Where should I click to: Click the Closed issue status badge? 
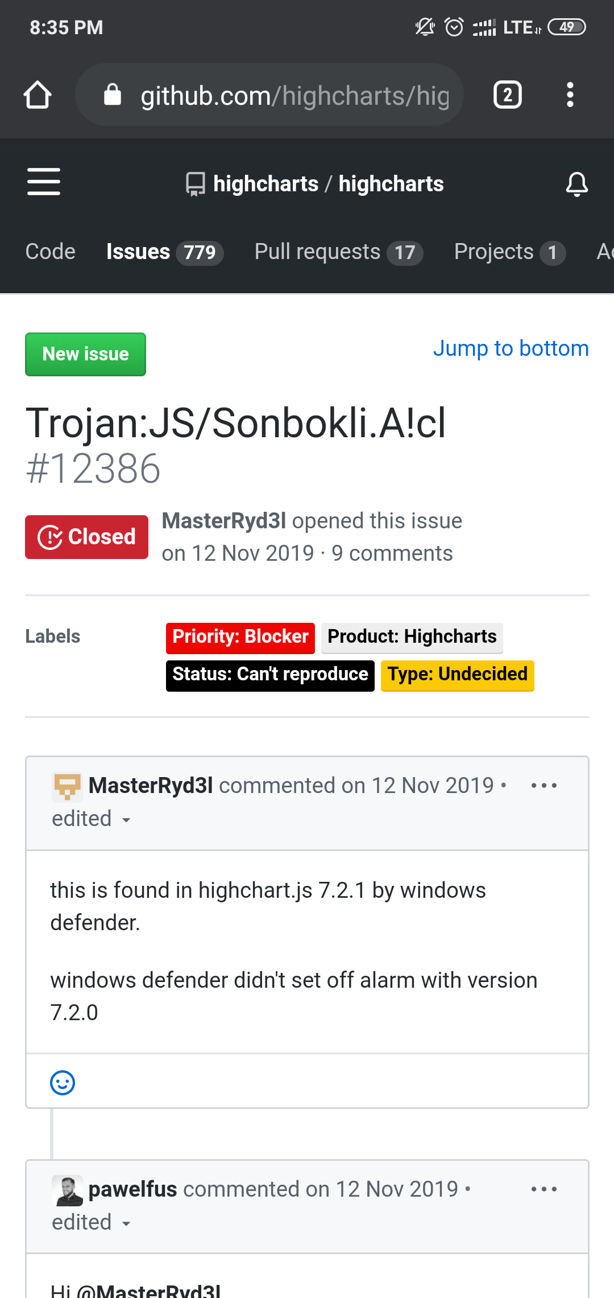86,536
